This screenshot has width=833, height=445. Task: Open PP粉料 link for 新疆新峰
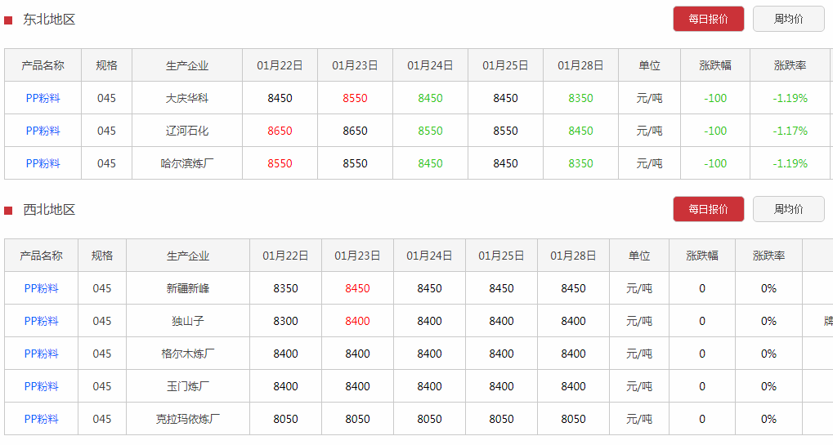(41, 288)
